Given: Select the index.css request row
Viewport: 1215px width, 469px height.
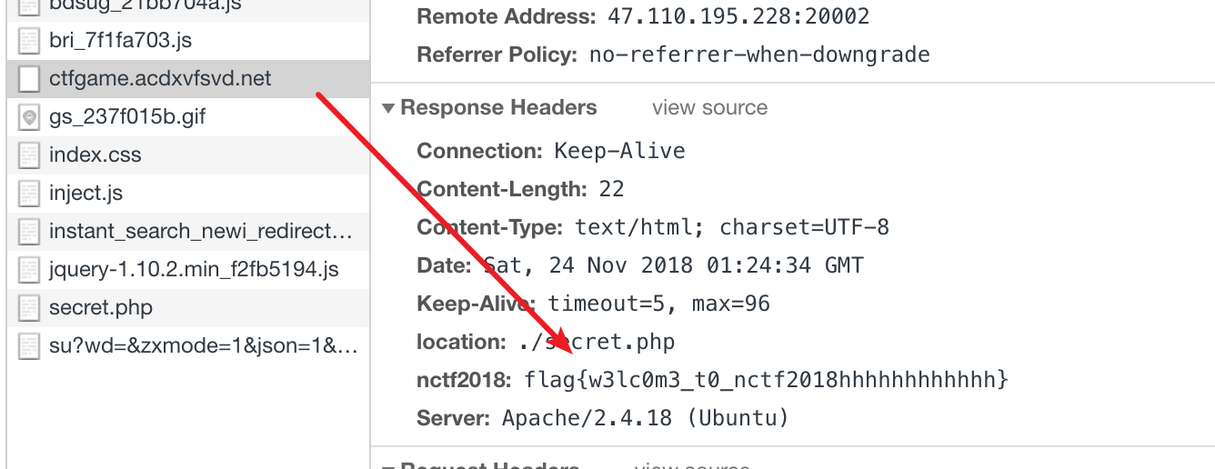Looking at the screenshot, I should [95, 155].
